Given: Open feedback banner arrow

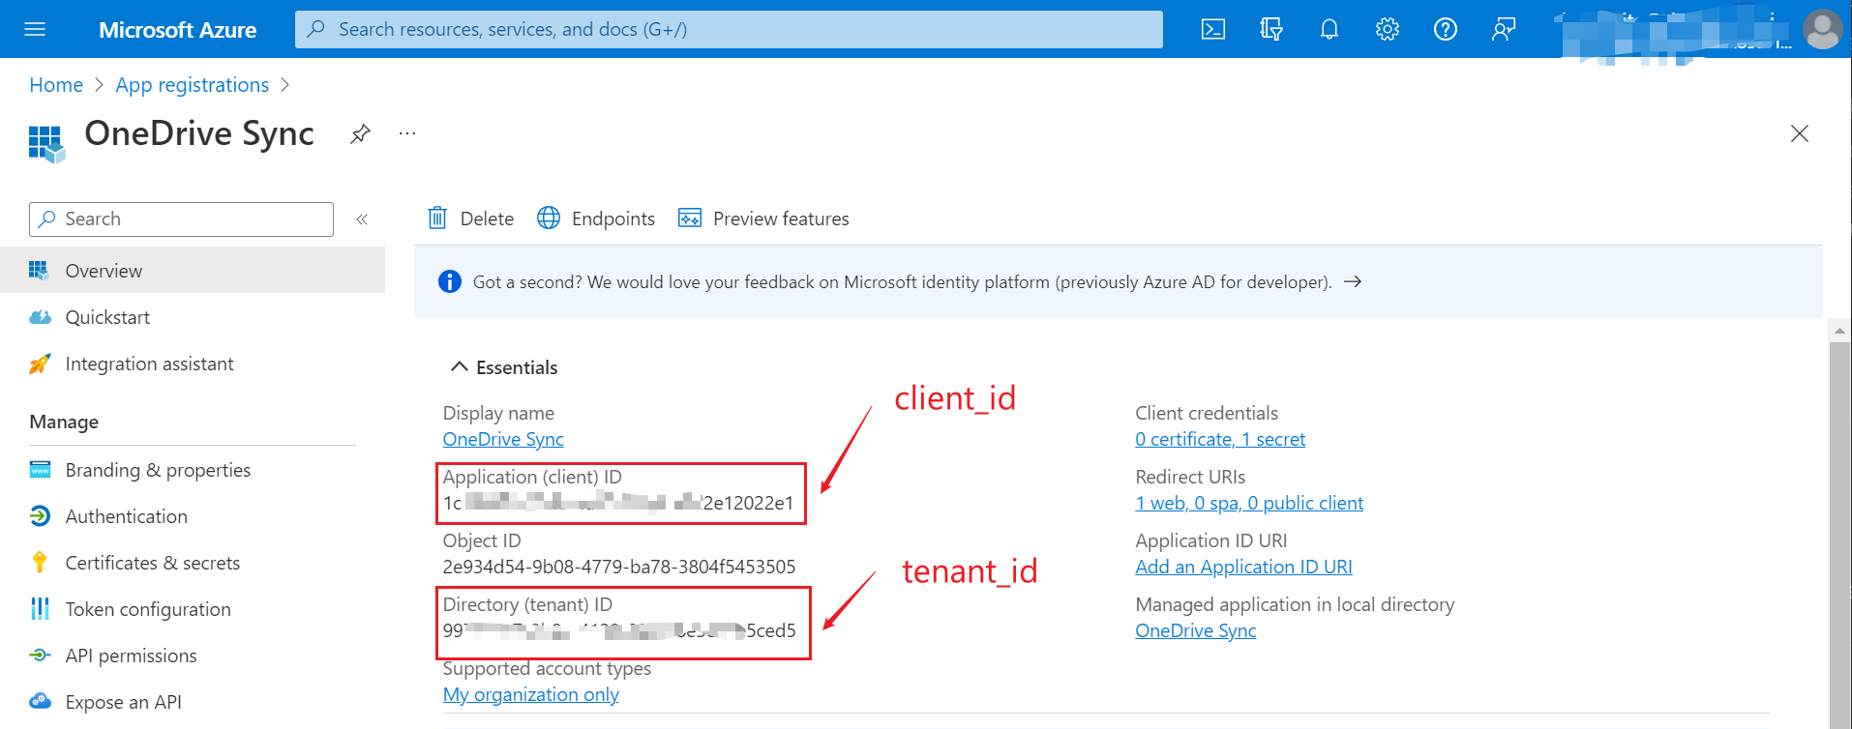Looking at the screenshot, I should [x=1353, y=281].
